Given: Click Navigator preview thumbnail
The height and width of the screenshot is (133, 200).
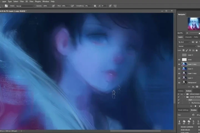Looking at the screenshot, I should pyautogui.click(x=194, y=24).
